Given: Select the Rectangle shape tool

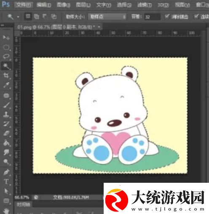Looking at the screenshot, I should point(6,200).
